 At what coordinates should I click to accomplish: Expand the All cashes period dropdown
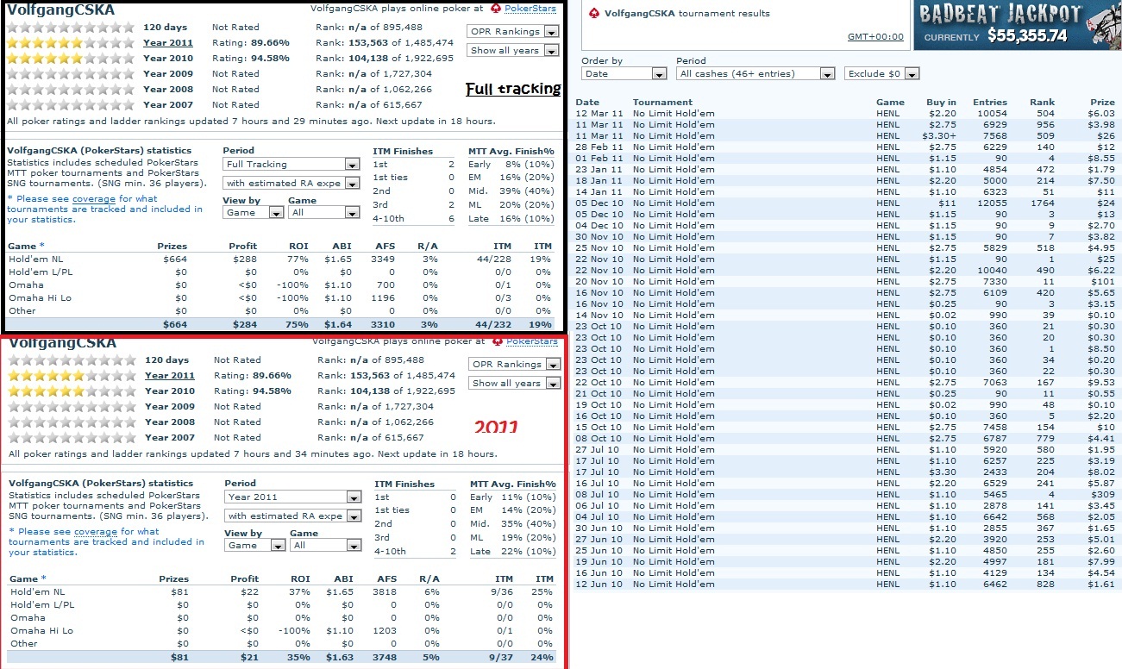coord(755,74)
